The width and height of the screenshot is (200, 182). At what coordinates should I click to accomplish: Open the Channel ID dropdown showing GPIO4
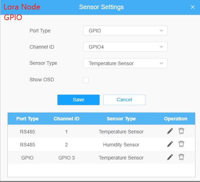coord(125,47)
